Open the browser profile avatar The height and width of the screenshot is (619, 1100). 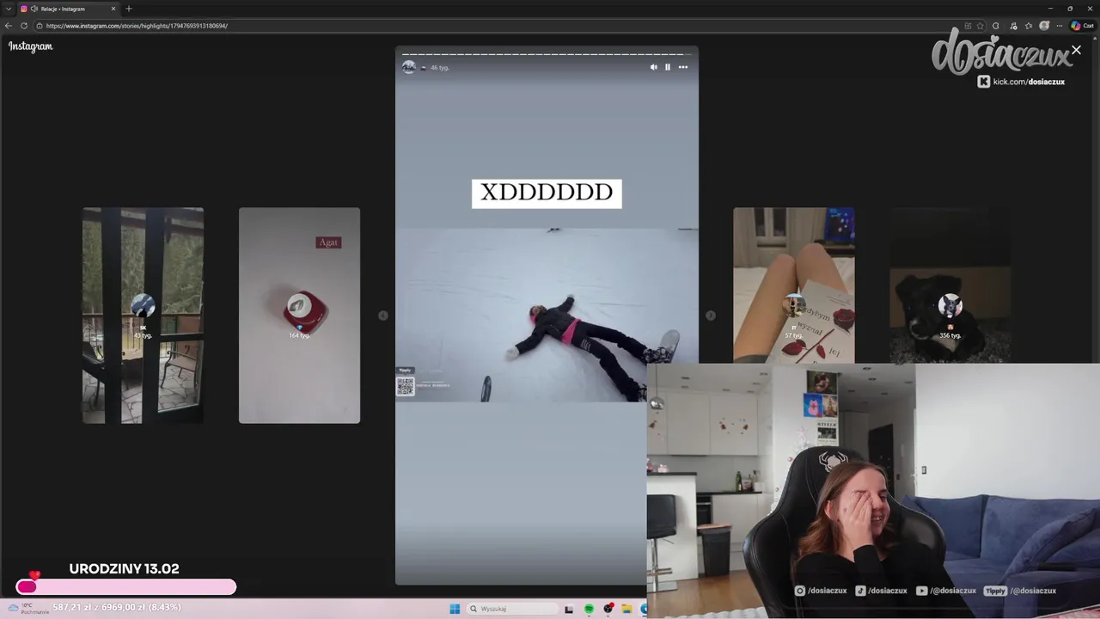(x=1044, y=26)
